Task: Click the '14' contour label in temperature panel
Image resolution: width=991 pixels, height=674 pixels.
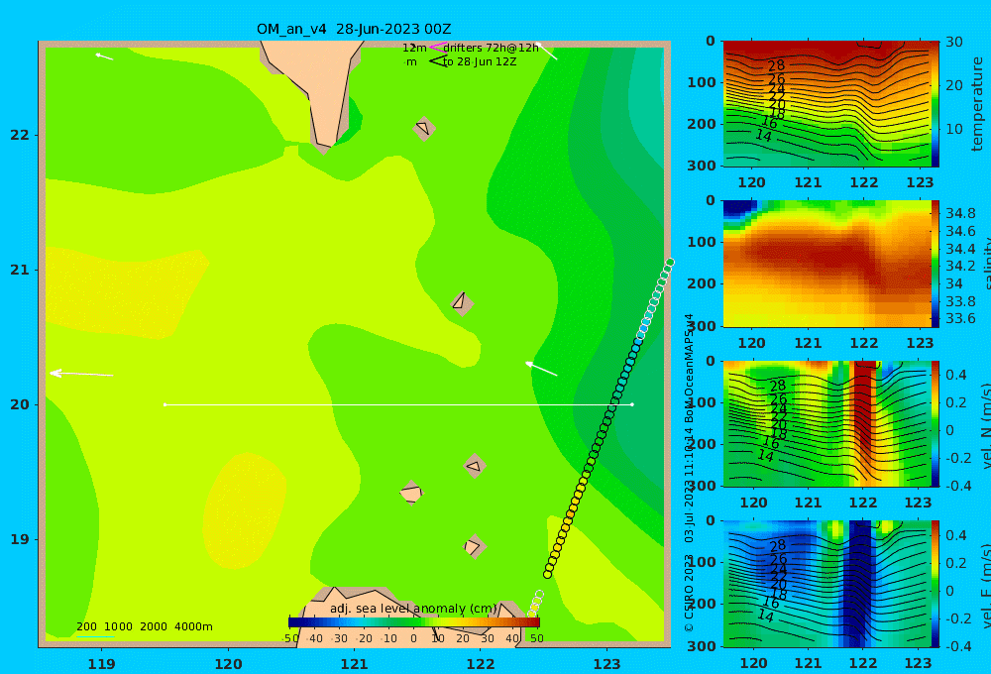Action: pos(763,136)
